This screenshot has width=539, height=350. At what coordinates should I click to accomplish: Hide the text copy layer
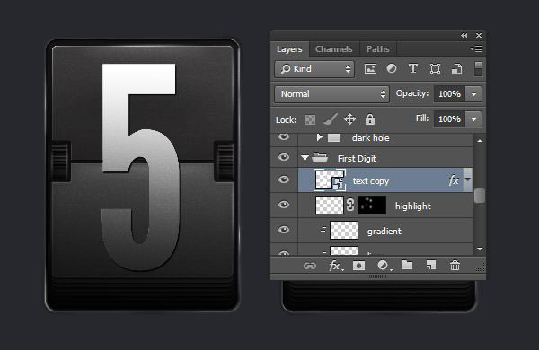click(284, 179)
